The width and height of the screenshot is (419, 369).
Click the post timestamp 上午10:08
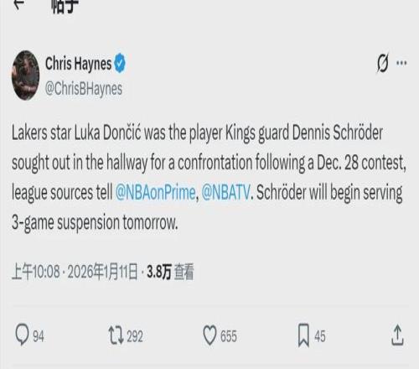36,272
